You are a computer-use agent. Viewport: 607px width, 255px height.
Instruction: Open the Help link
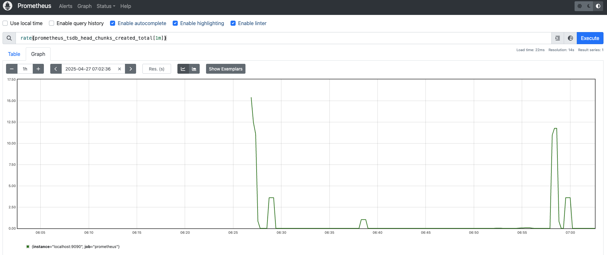click(126, 6)
